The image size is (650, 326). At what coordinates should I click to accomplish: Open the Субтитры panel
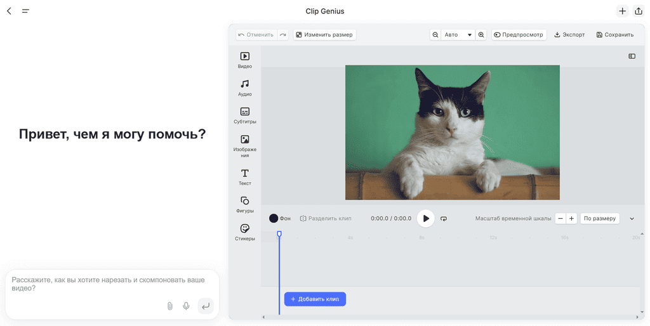[244, 115]
